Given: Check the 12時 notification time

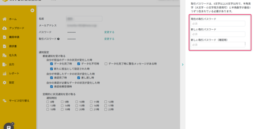Looking at the screenshot, I should click(x=106, y=102).
